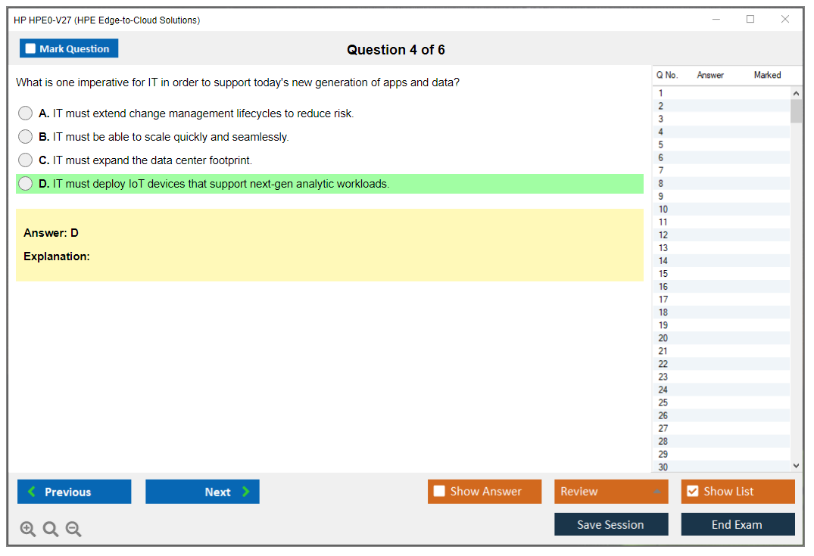Click the reset zoom magnifier icon
The height and width of the screenshot is (556, 814).
pyautogui.click(x=51, y=530)
